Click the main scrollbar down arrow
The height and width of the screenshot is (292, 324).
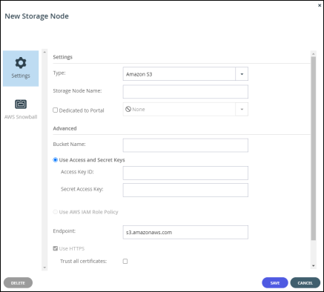314,266
